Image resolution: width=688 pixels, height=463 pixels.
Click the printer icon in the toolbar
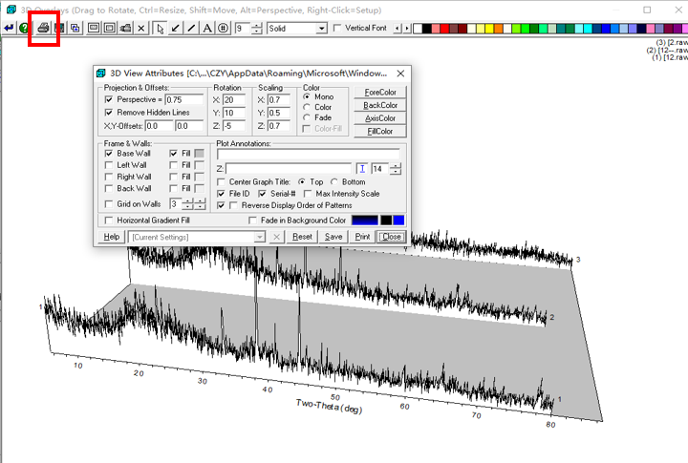tap(42, 28)
